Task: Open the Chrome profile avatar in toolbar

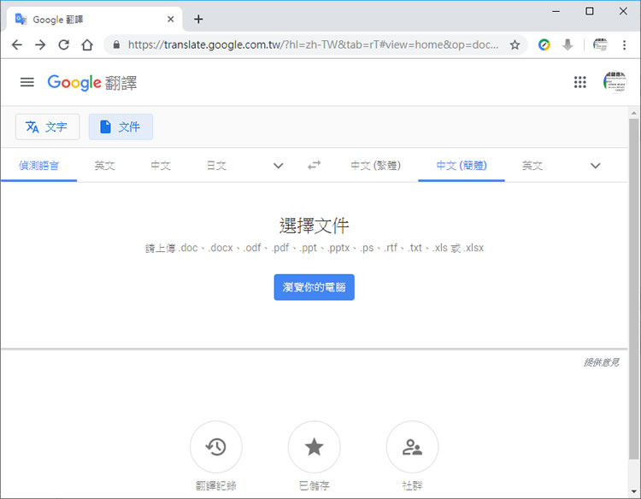Action: [600, 44]
